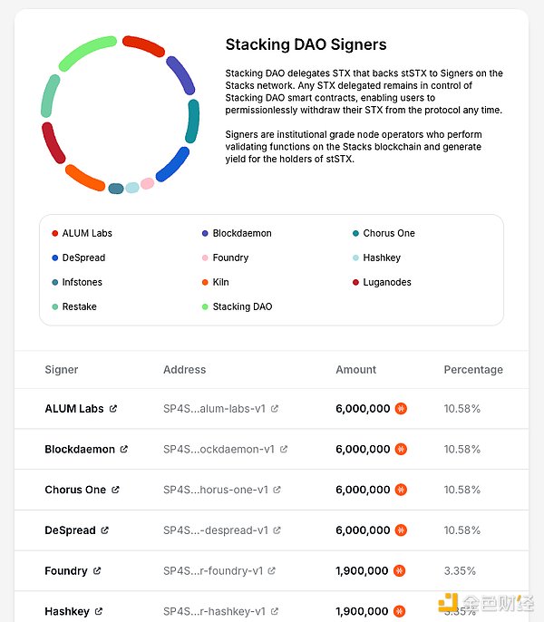Select the red ALUM Labs legend dot
This screenshot has width=544, height=622.
[x=55, y=234]
